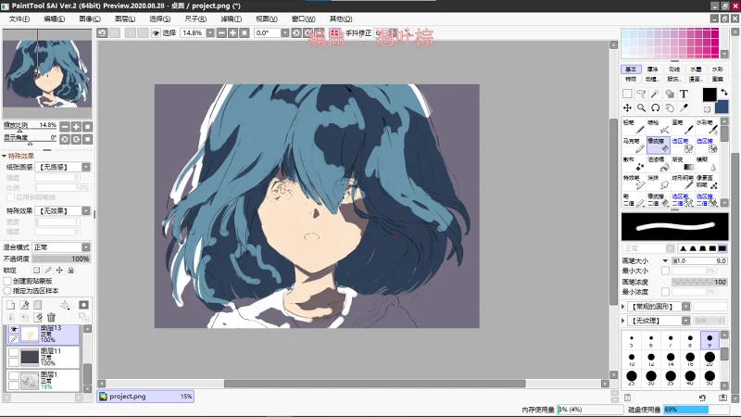Screen dimensions: 741x417
Task: Create a new layer in layer panel
Action: click(x=11, y=305)
